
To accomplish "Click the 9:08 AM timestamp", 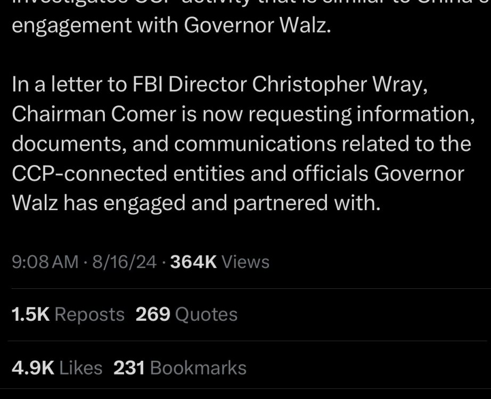I will pyautogui.click(x=45, y=262).
